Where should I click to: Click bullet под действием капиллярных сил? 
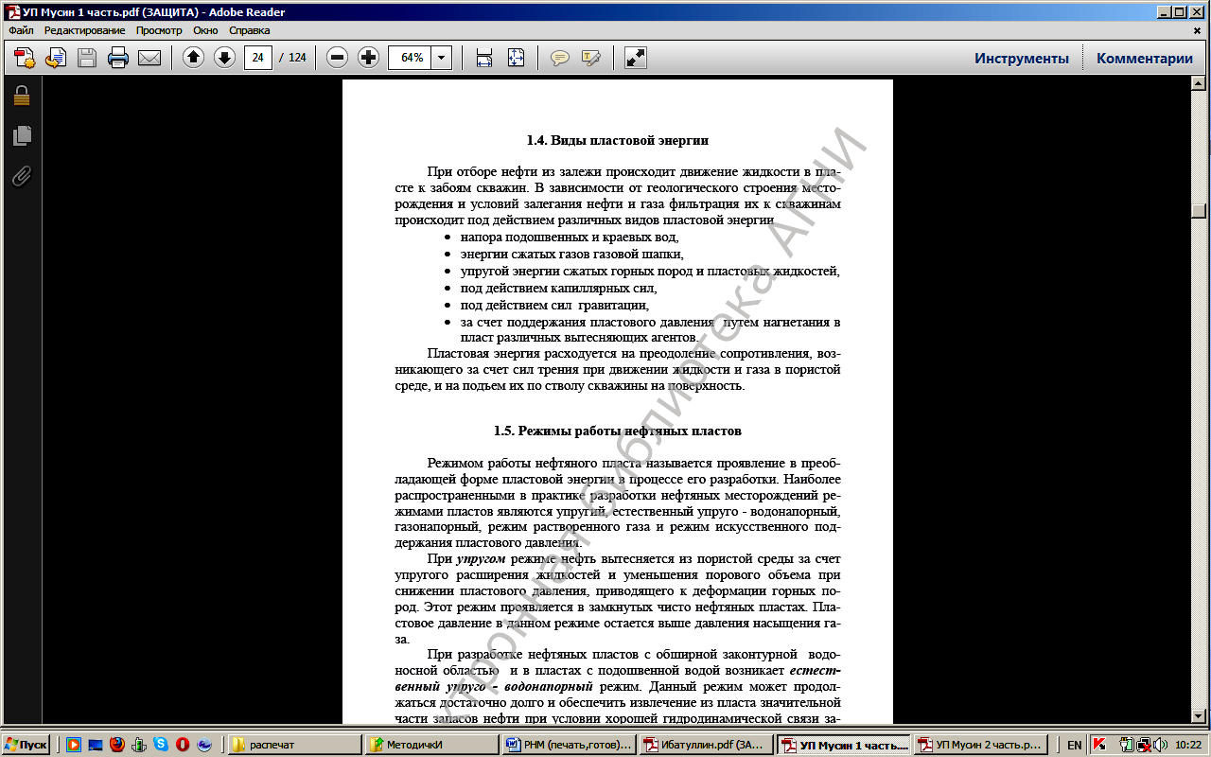click(x=557, y=289)
